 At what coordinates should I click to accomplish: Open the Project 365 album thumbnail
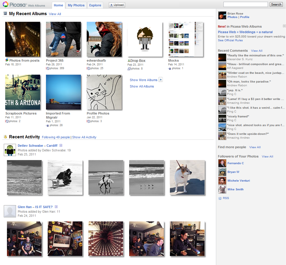pos(64,39)
